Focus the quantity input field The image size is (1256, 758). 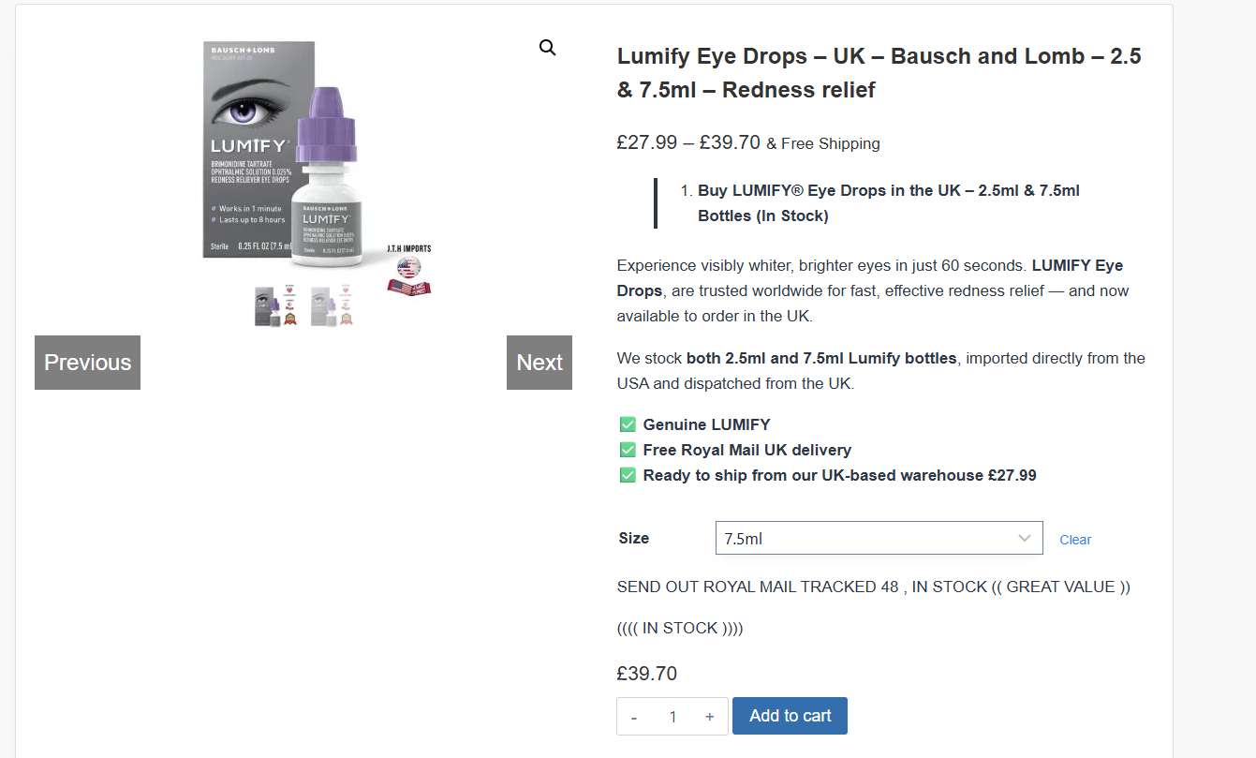pos(672,717)
